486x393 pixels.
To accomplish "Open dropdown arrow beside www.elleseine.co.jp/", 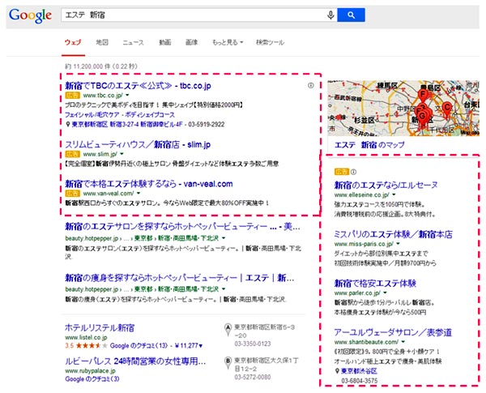I will click(x=394, y=194).
